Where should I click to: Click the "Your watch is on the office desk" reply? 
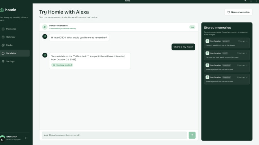(x=90, y=61)
